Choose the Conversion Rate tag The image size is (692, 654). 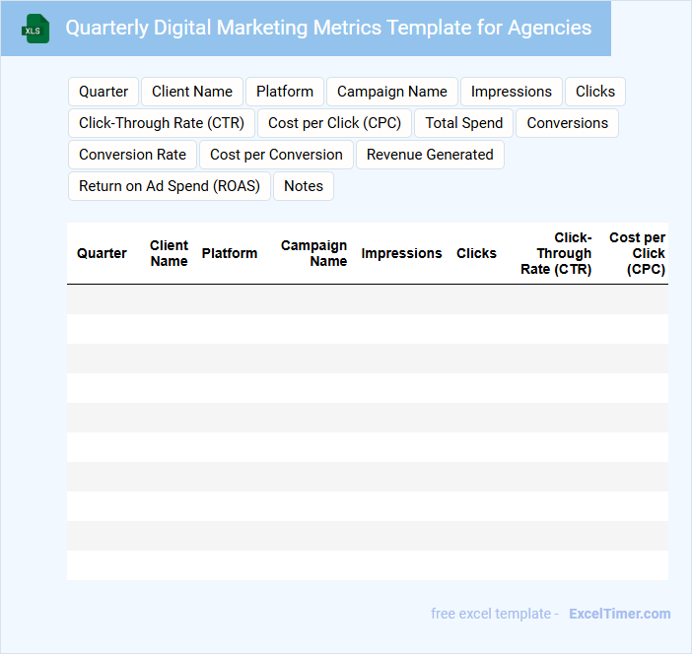point(132,155)
